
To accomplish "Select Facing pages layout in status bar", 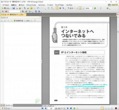I will 109,108.
